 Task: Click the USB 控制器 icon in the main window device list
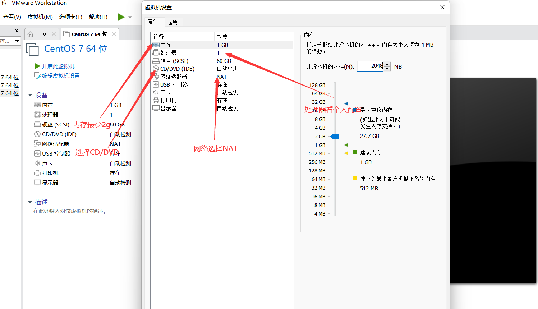click(x=37, y=153)
